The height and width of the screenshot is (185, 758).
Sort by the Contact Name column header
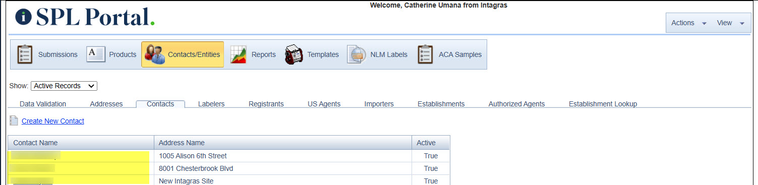[x=81, y=143]
